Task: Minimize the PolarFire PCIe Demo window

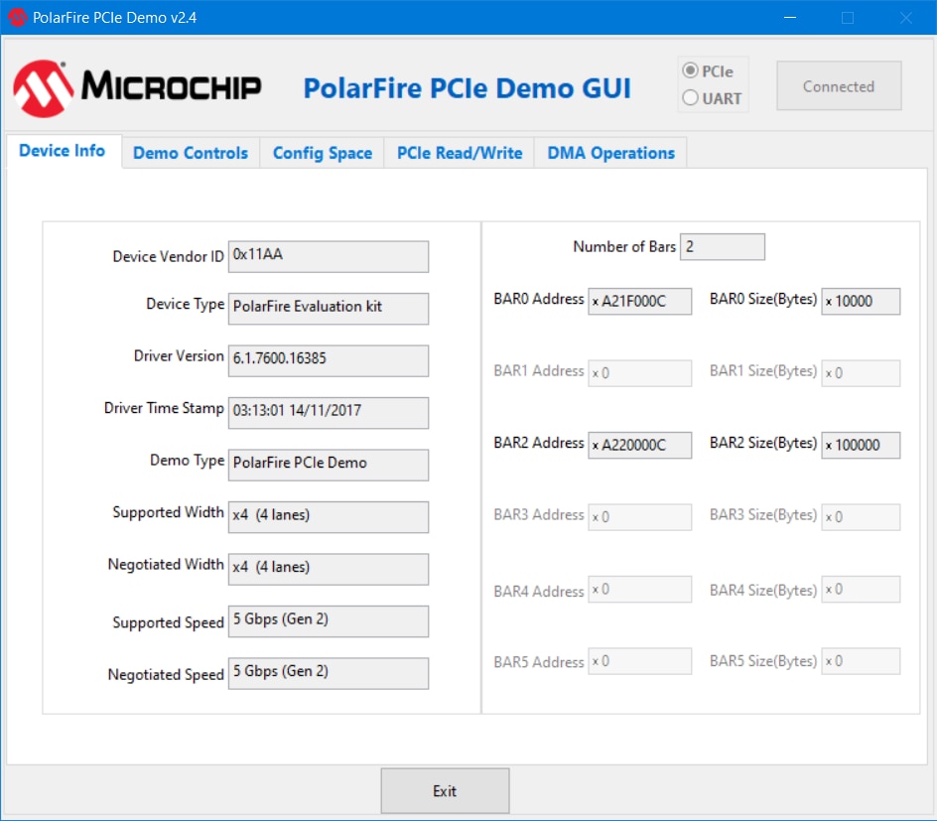Action: [x=790, y=17]
